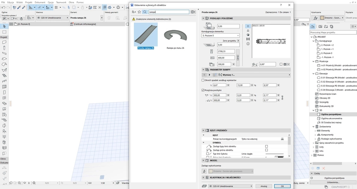Click the zoom magnifier icon in bottom bar
This screenshot has height=189, width=357.
click(x=19, y=183)
